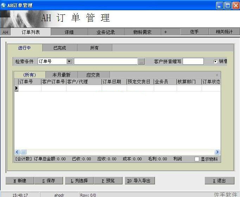Open the small grid options icon near 应交货
240x197 pixels.
pyautogui.click(x=217, y=75)
